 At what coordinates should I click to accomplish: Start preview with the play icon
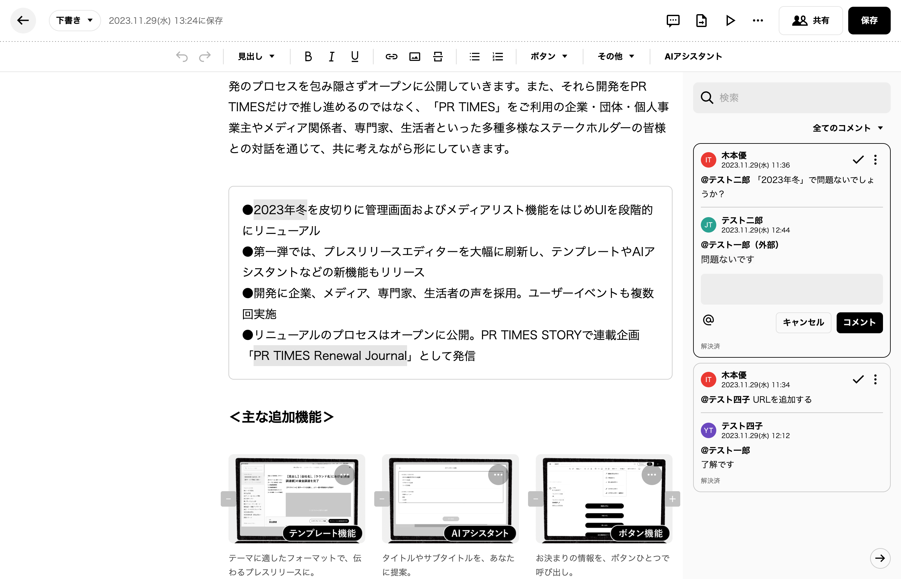(x=730, y=21)
